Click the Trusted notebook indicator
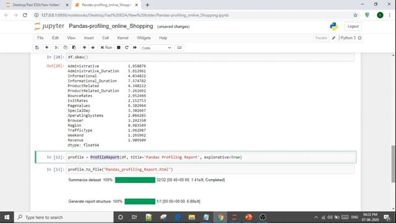The height and width of the screenshot is (223, 396). tap(321, 38)
